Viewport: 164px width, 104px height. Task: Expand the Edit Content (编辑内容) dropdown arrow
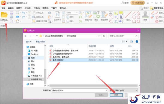click(88, 22)
